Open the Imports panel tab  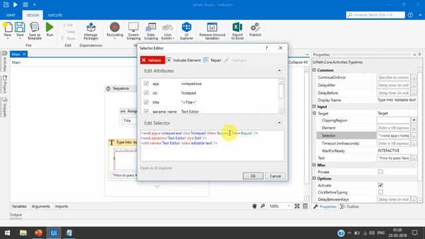click(62, 206)
